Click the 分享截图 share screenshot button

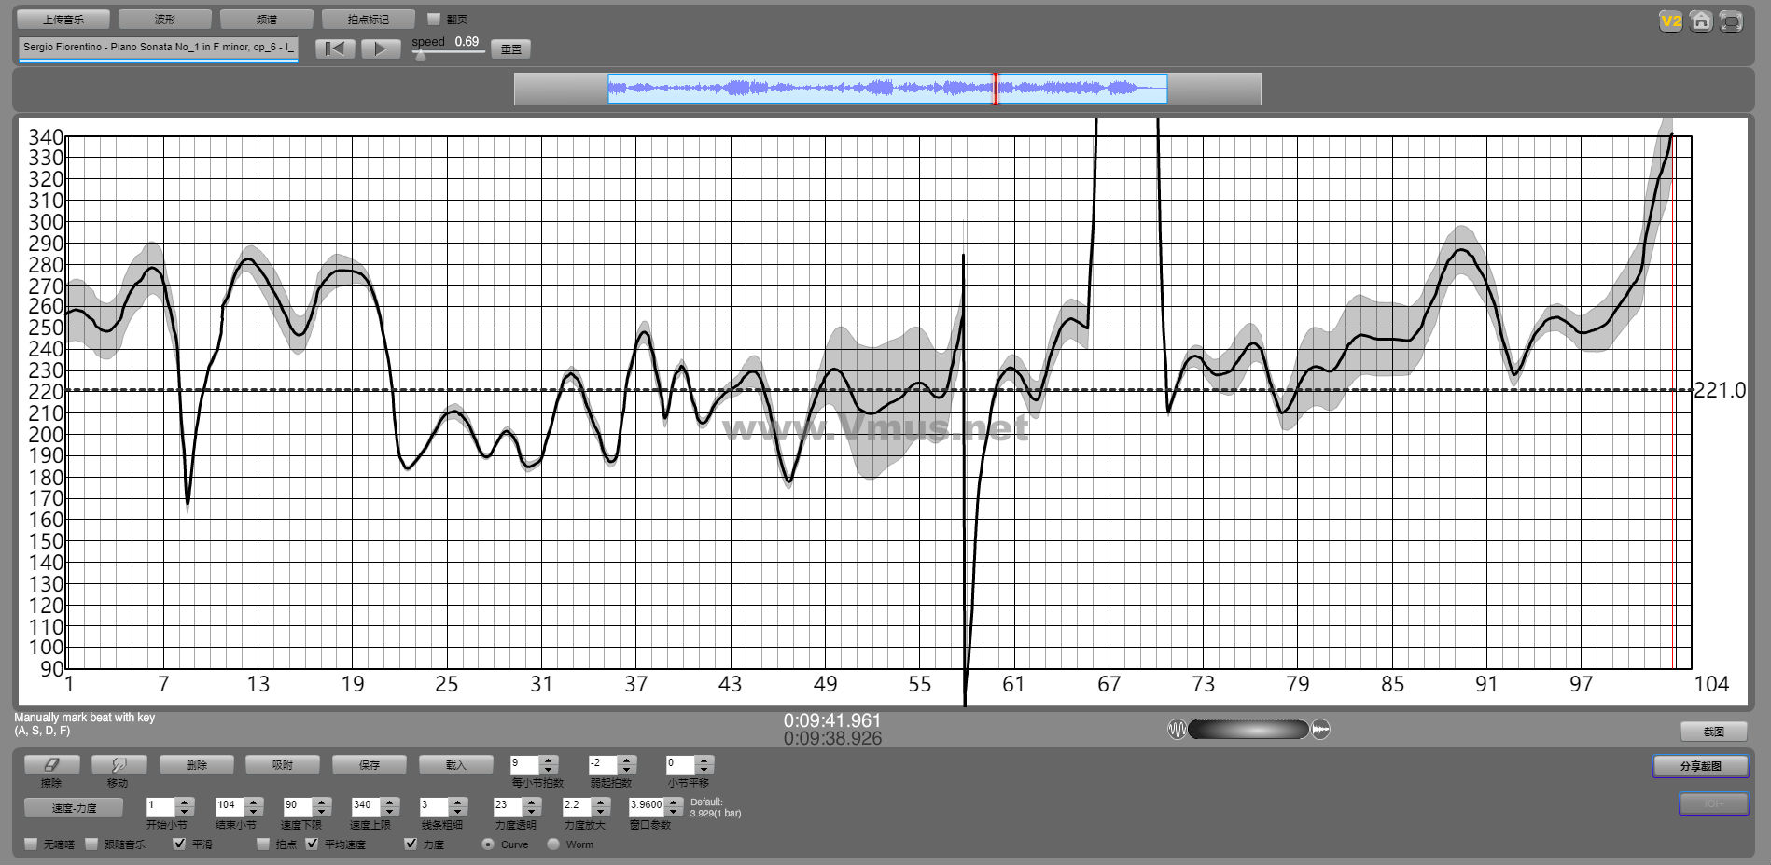tap(1701, 766)
